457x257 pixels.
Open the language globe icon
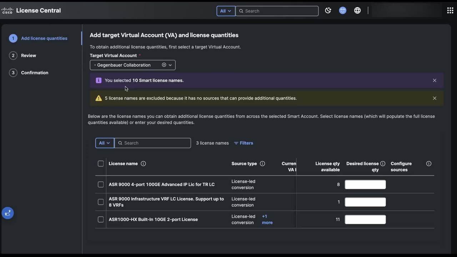click(x=357, y=11)
